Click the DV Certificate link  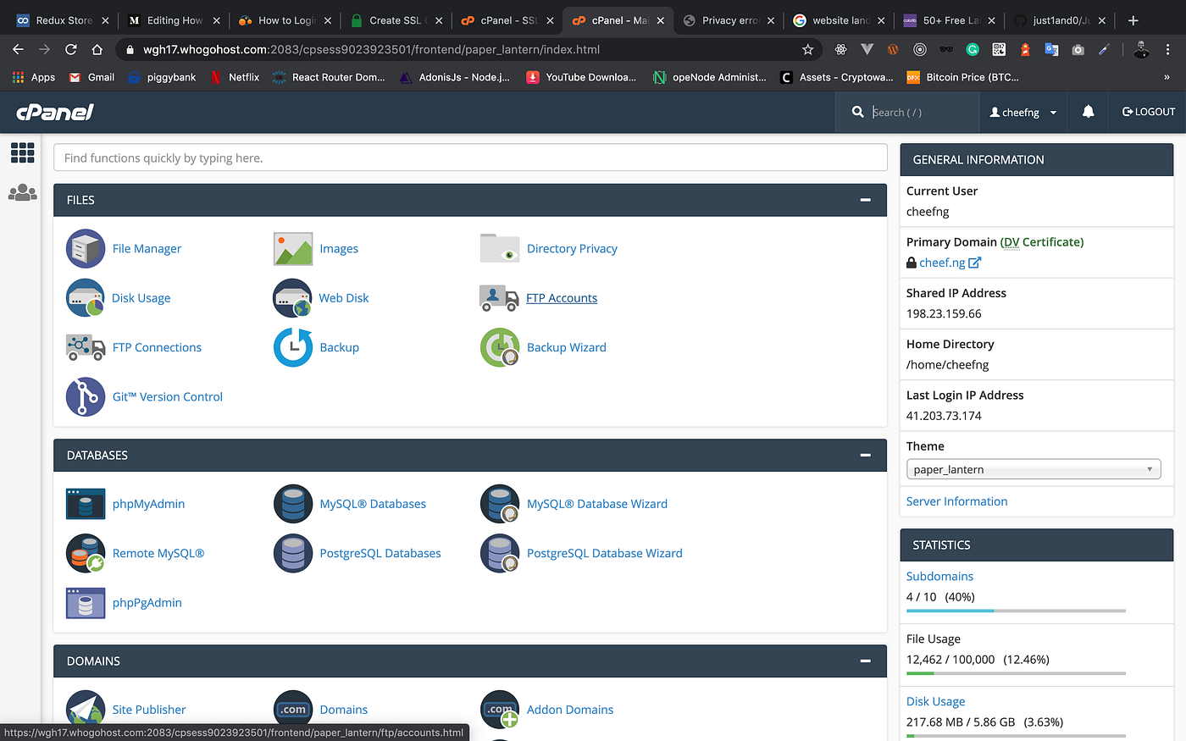tap(1042, 242)
